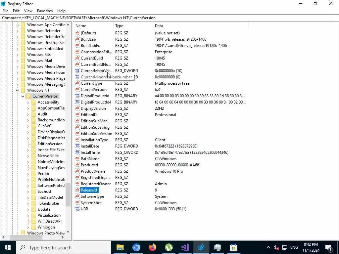Expand the Windows Defender key
This screenshot has height=254, width=339.
[x=17, y=31]
